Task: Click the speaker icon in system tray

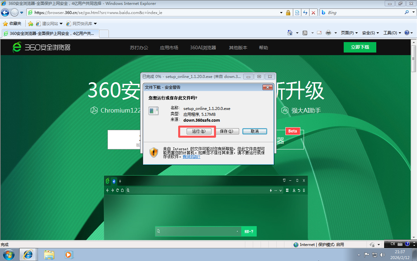Action: tap(382, 255)
